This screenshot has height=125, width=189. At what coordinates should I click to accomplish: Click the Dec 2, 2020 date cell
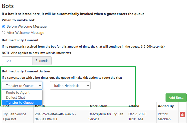tap(137, 116)
